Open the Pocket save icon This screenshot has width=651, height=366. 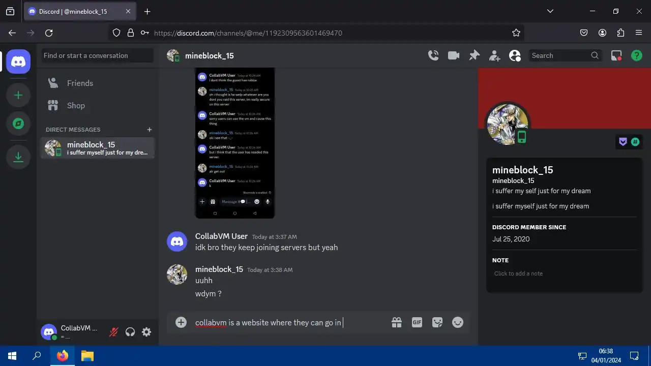584,33
